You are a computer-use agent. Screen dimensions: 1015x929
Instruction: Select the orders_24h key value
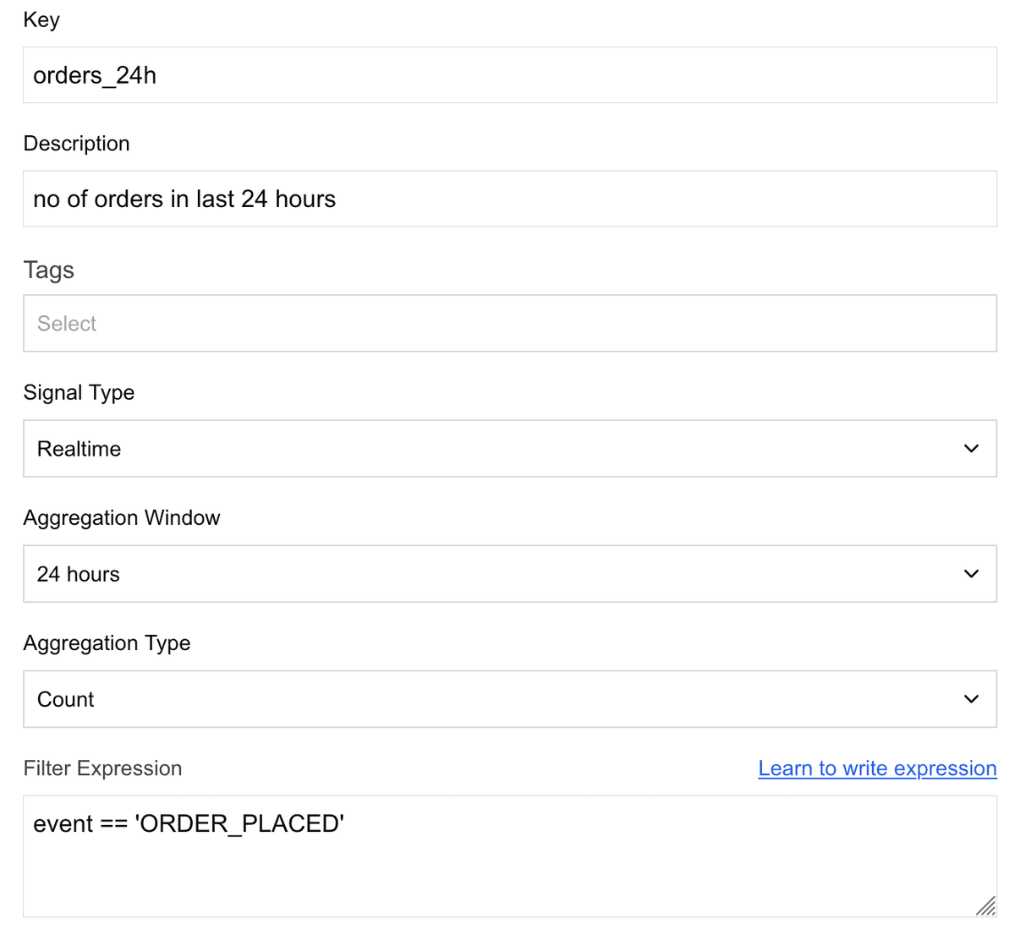click(95, 74)
